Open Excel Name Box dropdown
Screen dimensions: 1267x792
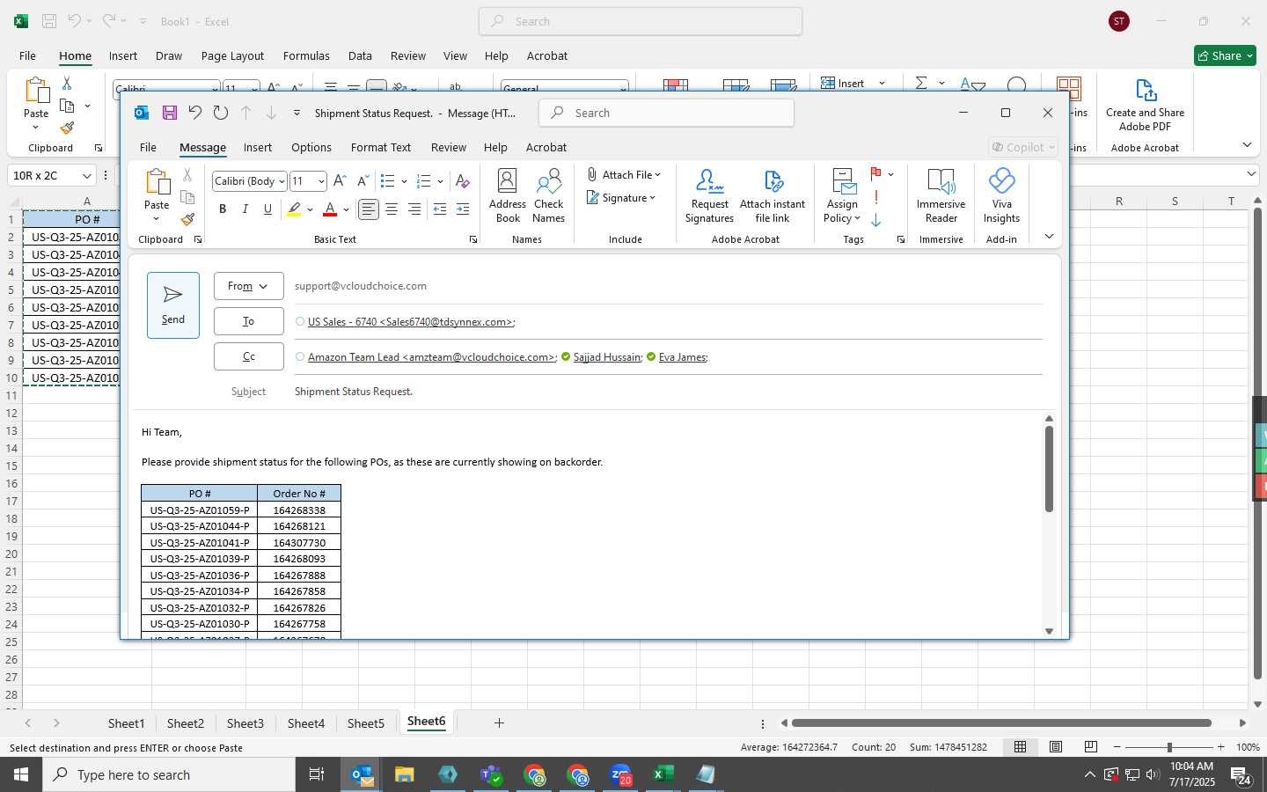pos(86,175)
